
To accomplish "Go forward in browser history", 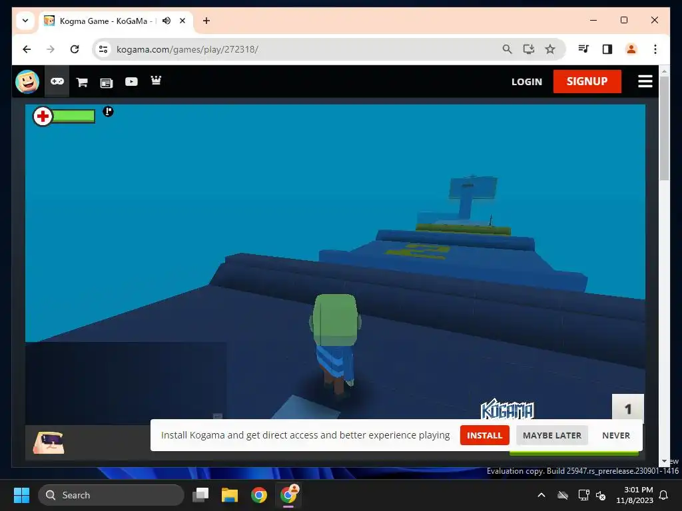I will (51, 49).
